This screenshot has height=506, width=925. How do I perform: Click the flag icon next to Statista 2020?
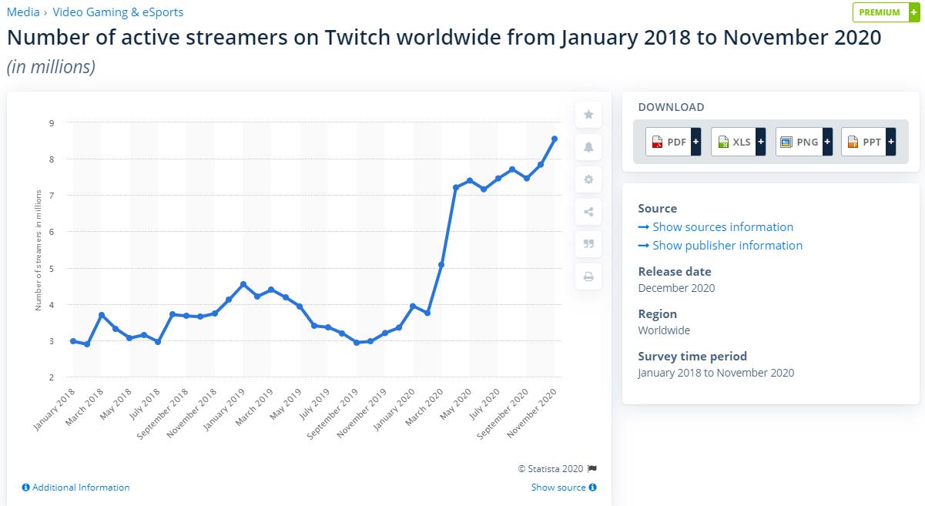[592, 468]
